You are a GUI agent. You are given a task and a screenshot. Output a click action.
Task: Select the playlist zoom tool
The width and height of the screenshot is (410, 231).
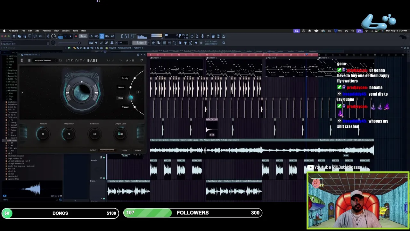(98, 48)
